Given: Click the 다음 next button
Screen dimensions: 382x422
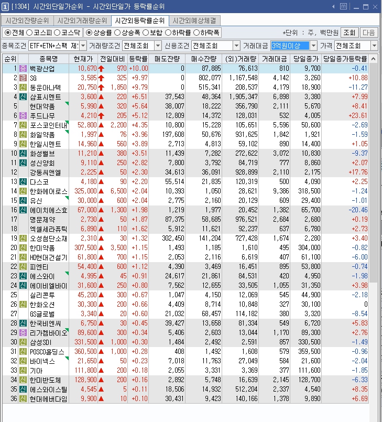Looking at the screenshot, I should pyautogui.click(x=368, y=33).
